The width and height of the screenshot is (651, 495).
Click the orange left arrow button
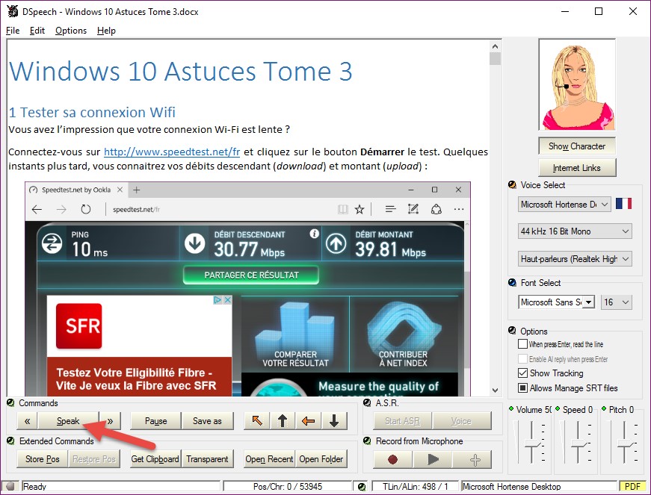point(308,421)
